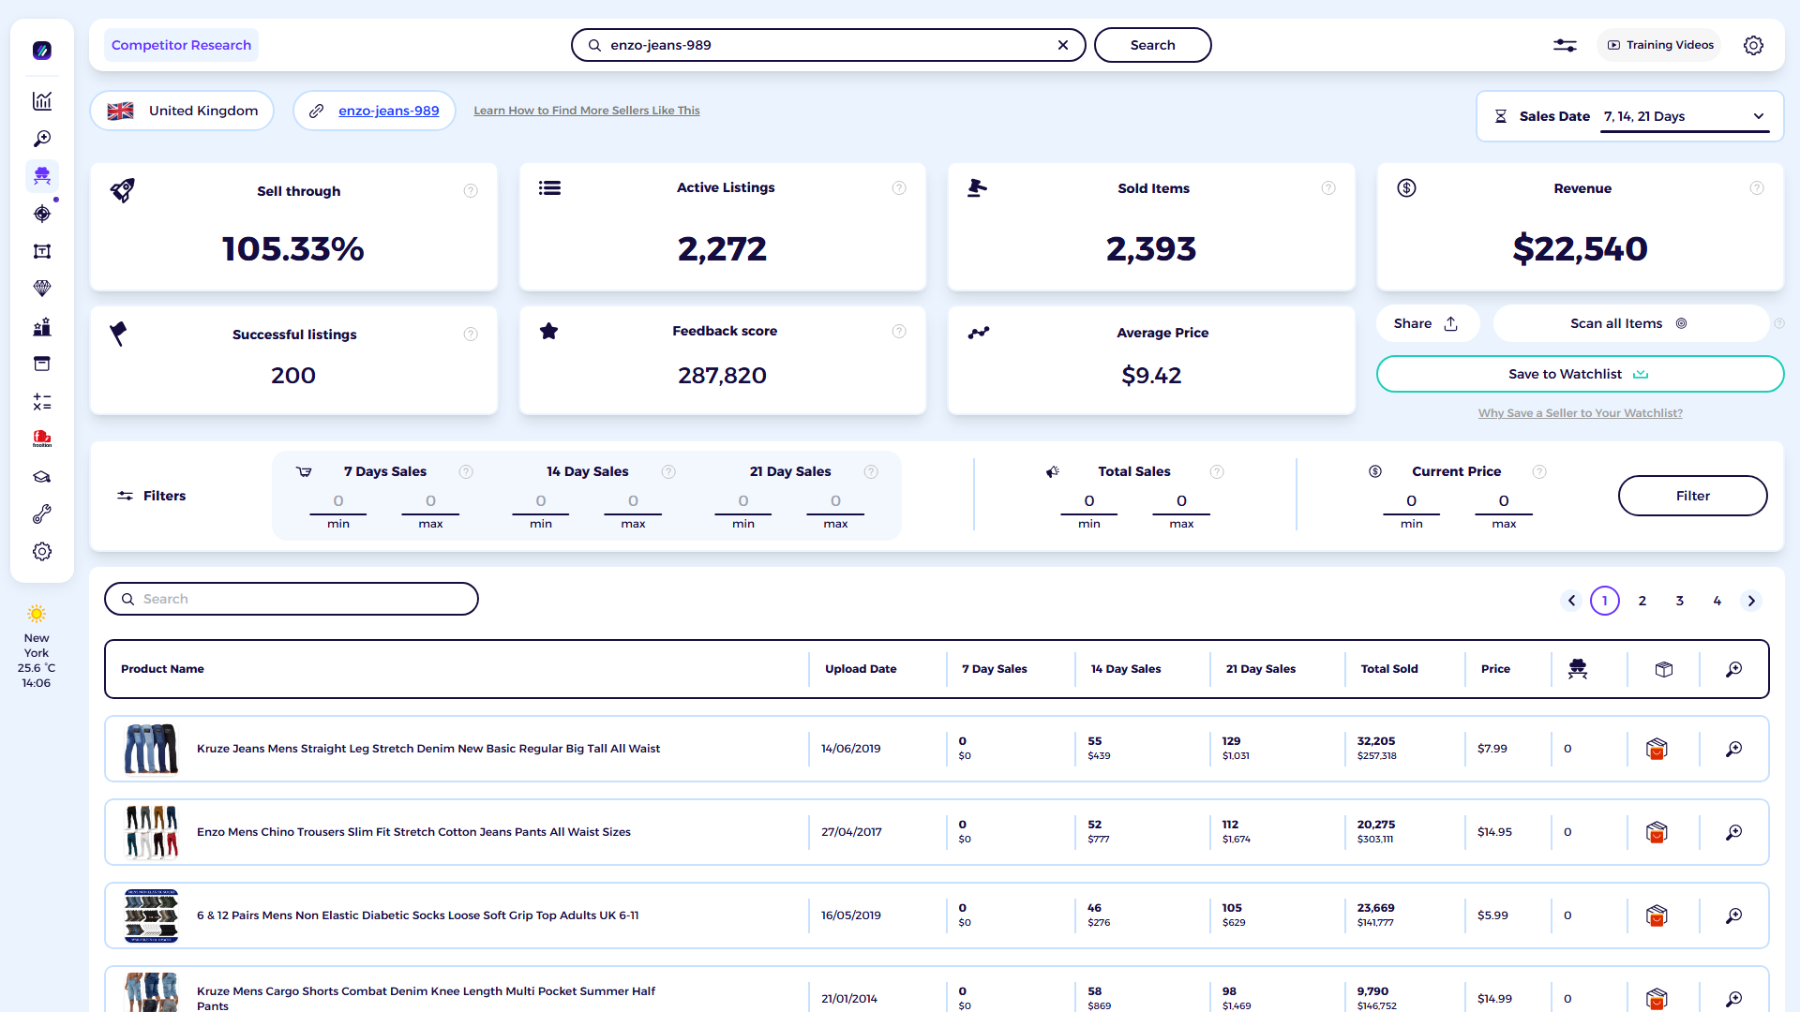
Task: Research the Enzo Mens Chino Trousers row magnifier
Action: [1734, 832]
